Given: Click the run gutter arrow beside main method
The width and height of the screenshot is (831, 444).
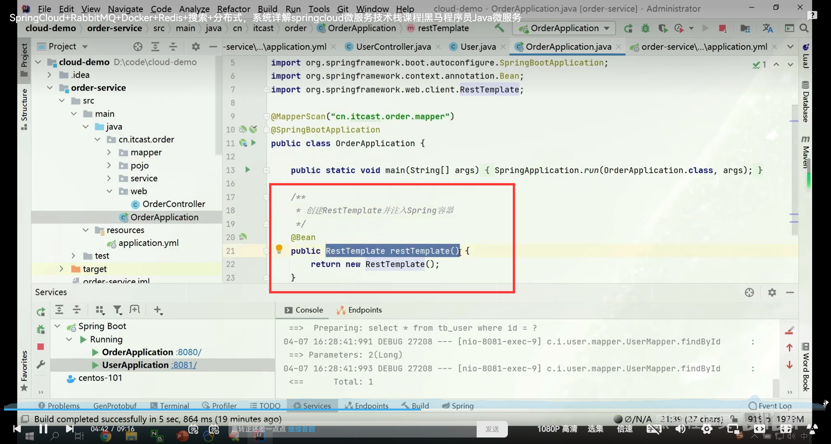Looking at the screenshot, I should tap(247, 169).
